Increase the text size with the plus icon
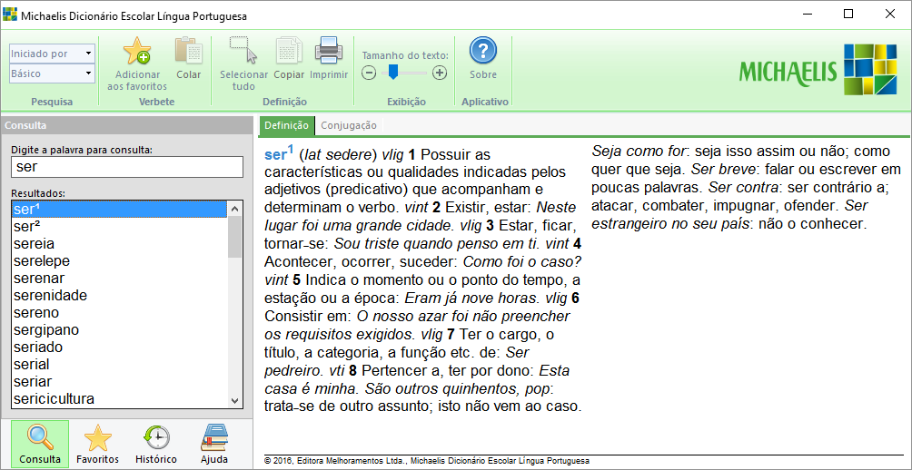This screenshot has height=470, width=912. [x=440, y=73]
